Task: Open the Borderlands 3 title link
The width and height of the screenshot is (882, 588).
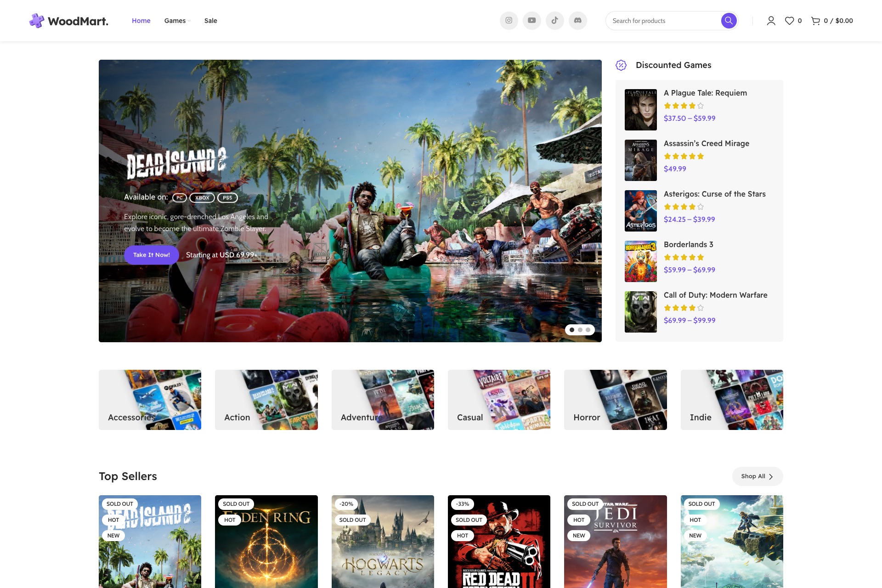Action: click(x=689, y=244)
